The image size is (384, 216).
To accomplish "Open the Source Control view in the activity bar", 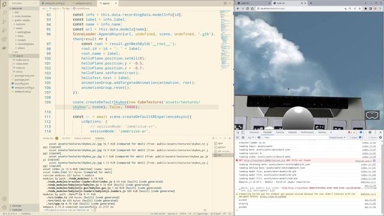I will [x=4, y=22].
